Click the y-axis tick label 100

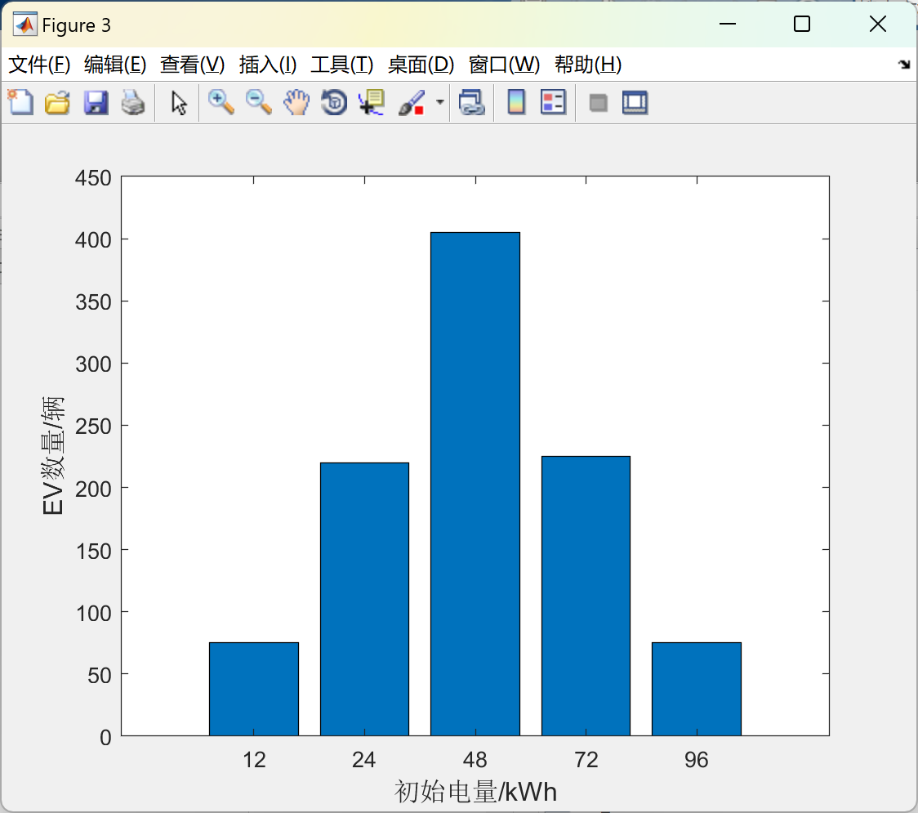pos(93,614)
